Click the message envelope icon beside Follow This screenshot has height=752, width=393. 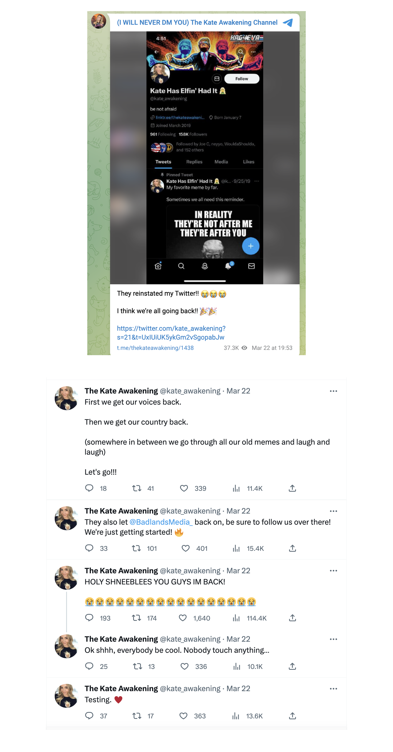tap(217, 79)
